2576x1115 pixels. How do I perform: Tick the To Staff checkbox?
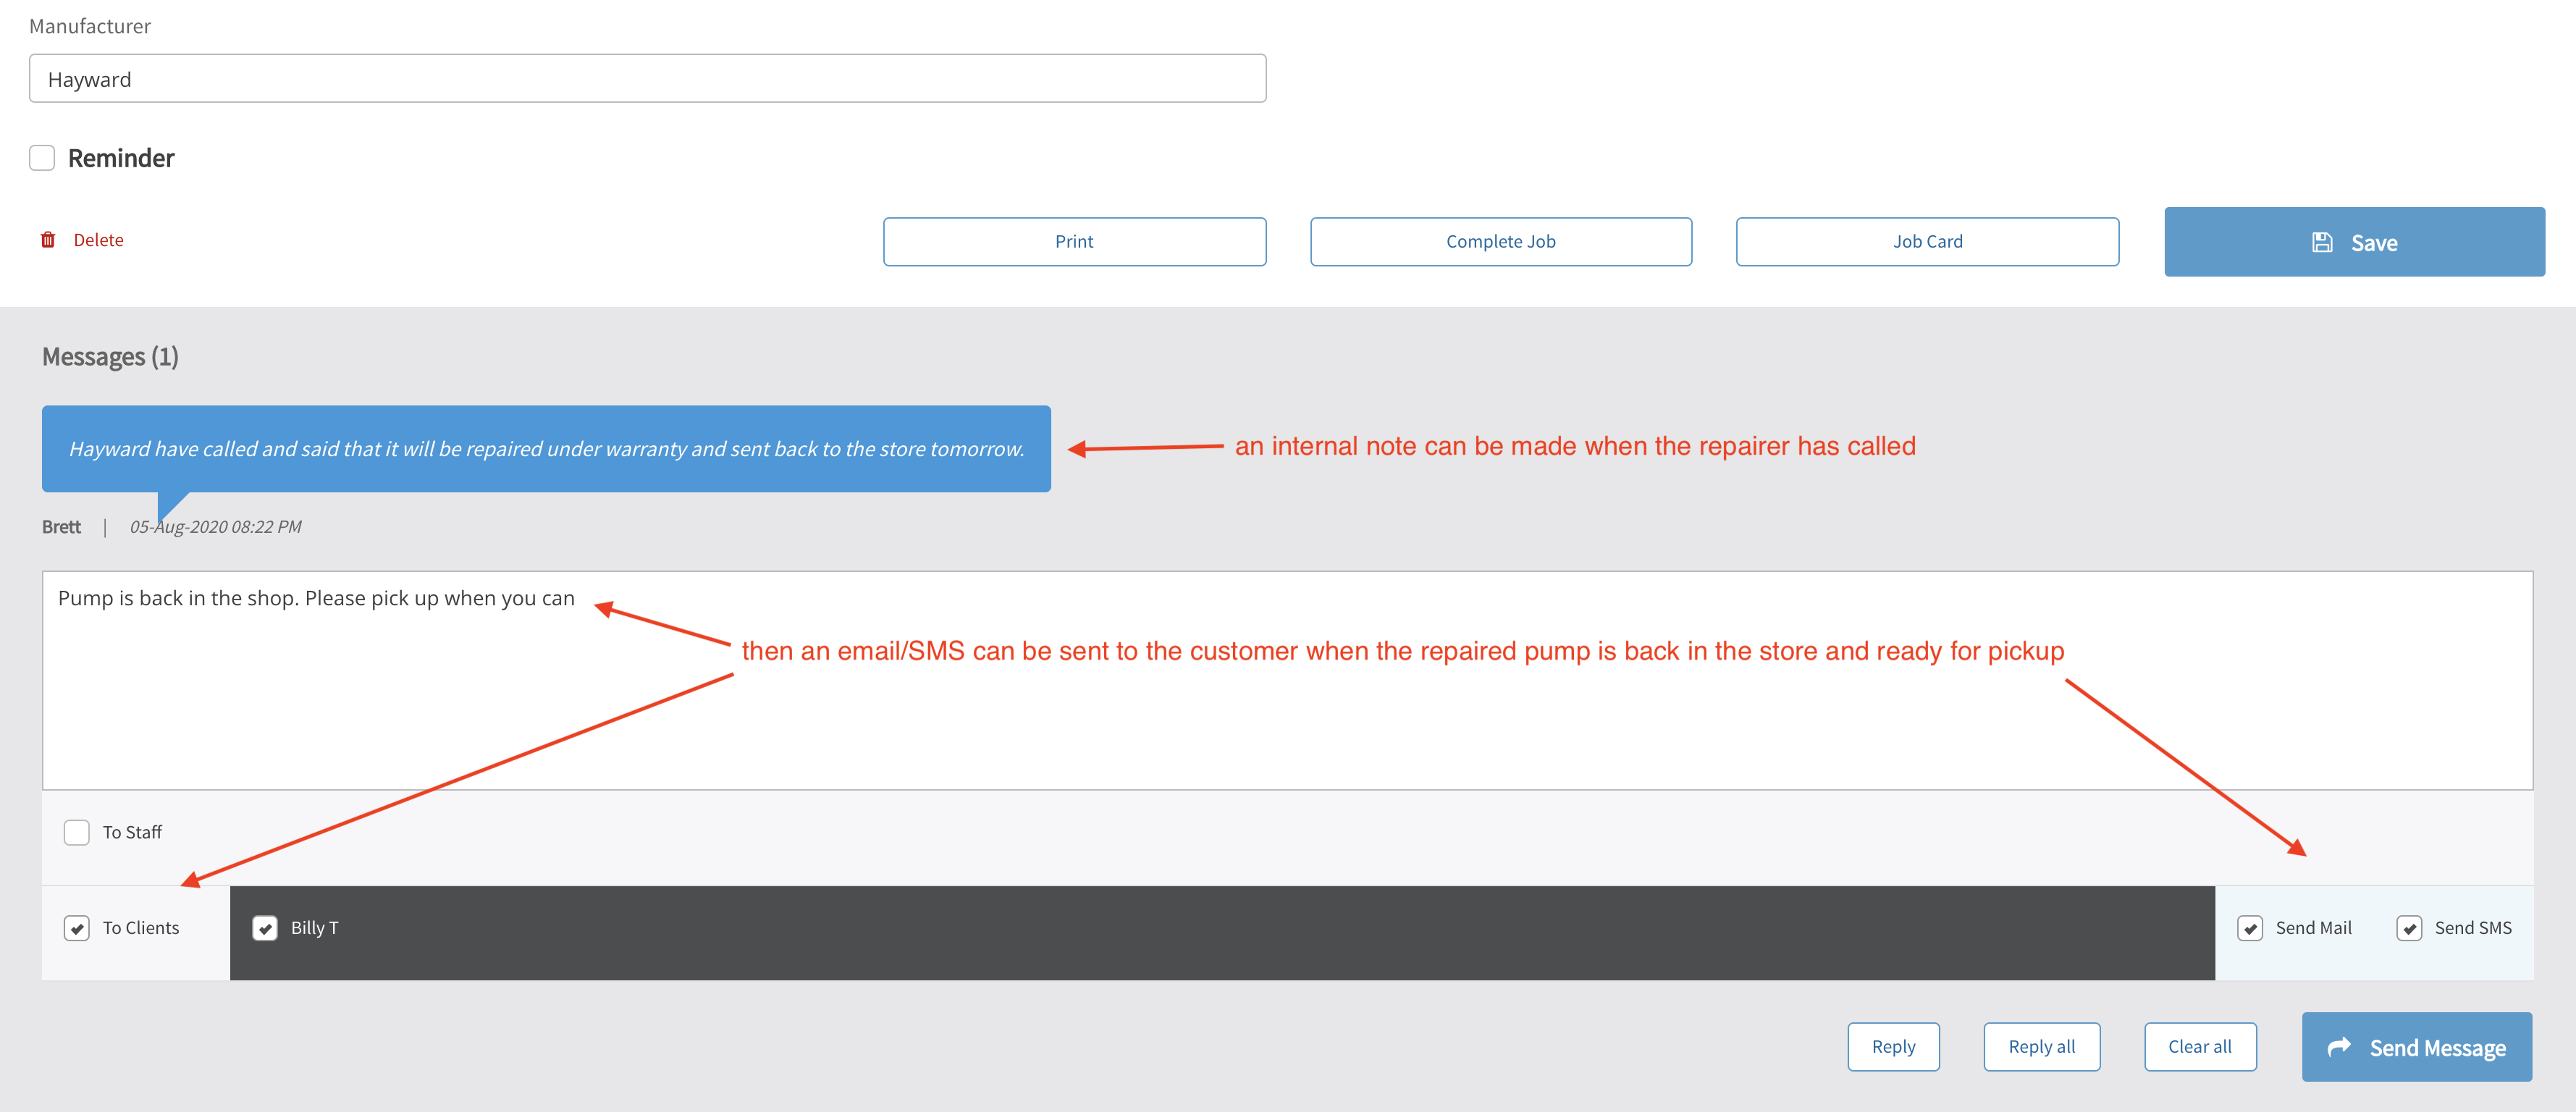(x=77, y=833)
